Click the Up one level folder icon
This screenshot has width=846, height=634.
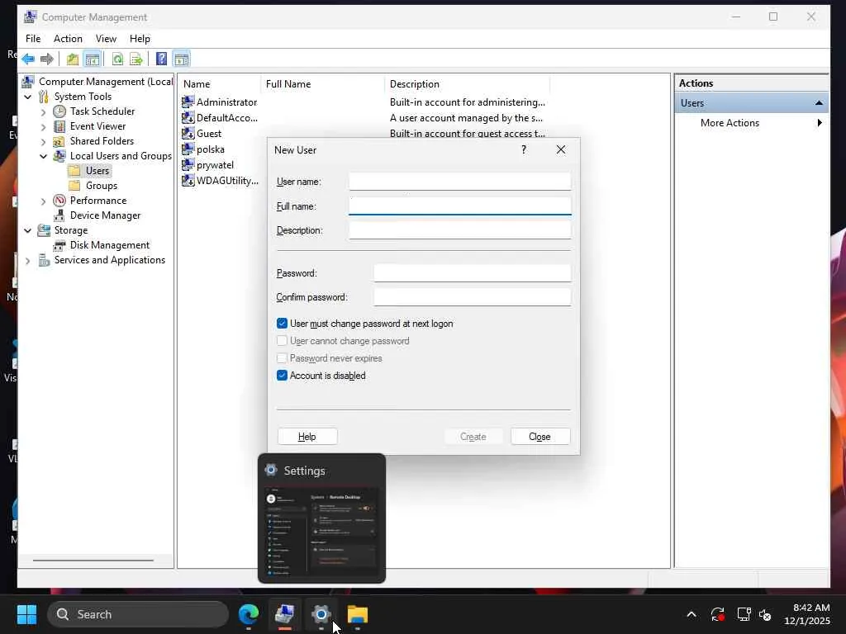73,59
